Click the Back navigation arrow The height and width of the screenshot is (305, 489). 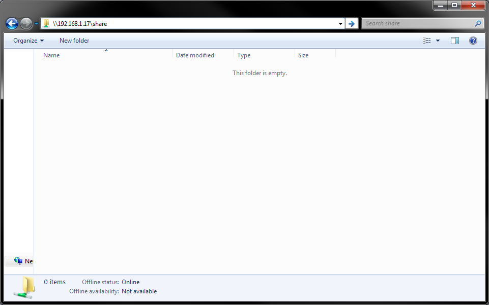click(x=12, y=23)
